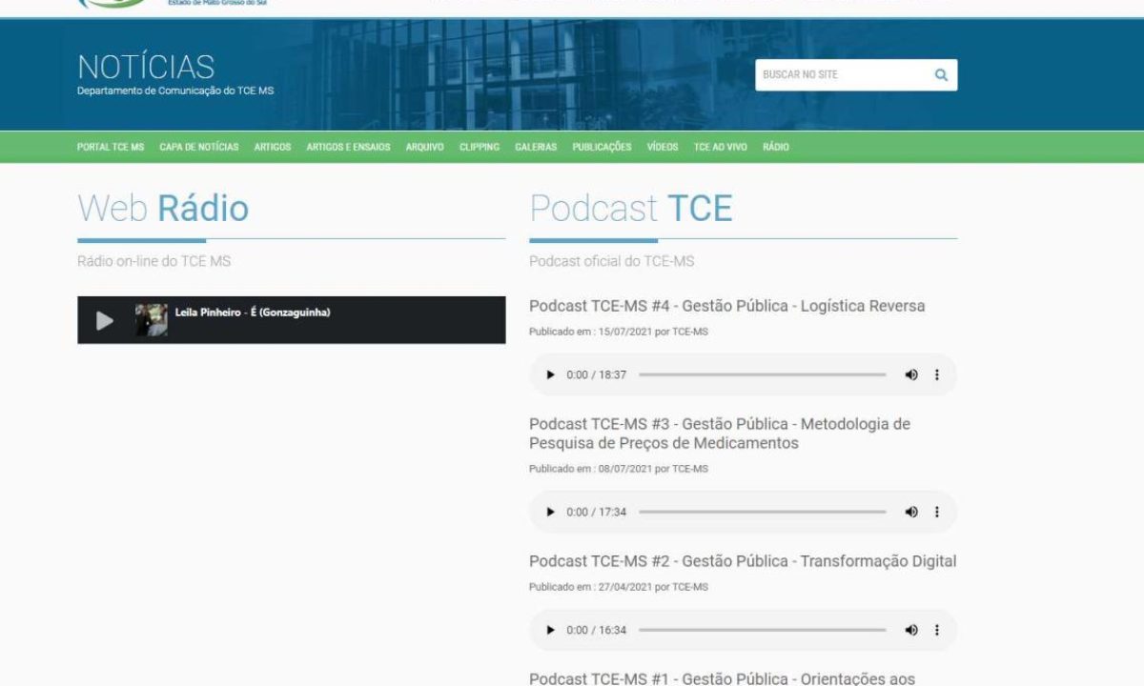
Task: Focus the Buscar no site search field
Action: click(841, 75)
